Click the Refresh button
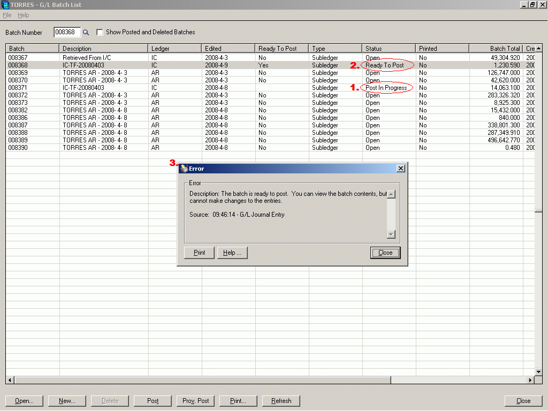This screenshot has height=411, width=548. click(x=281, y=401)
